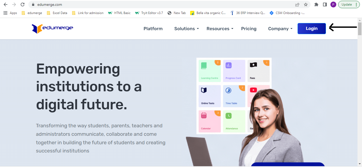Go to the Platform menu item

tap(153, 29)
